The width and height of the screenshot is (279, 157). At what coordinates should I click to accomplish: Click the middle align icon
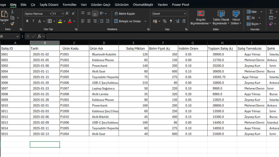coord(89,13)
